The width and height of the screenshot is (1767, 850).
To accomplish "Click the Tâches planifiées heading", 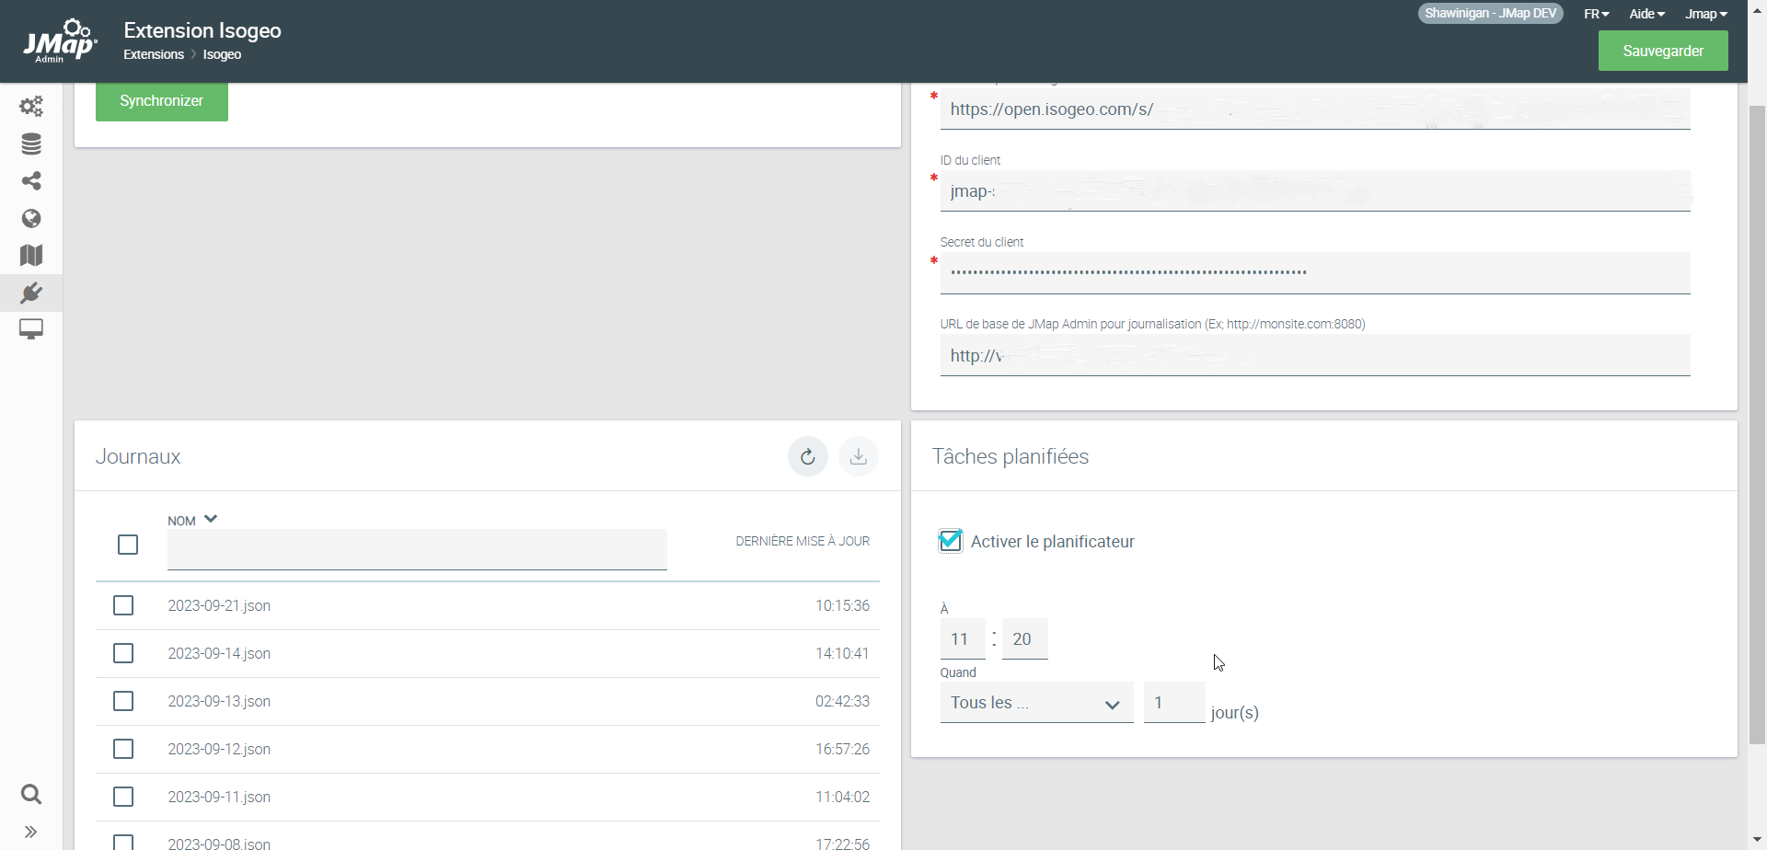I will tap(1011, 456).
